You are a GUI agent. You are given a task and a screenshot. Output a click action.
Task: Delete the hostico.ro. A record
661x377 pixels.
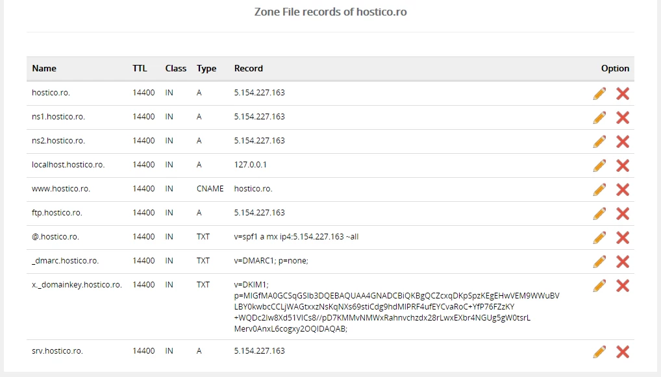pos(622,93)
